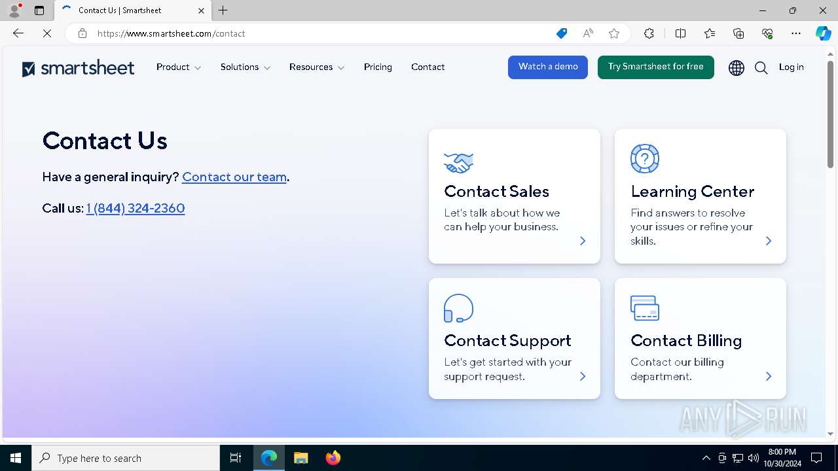Open the site search magnifier icon
This screenshot has height=471, width=838.
point(761,68)
